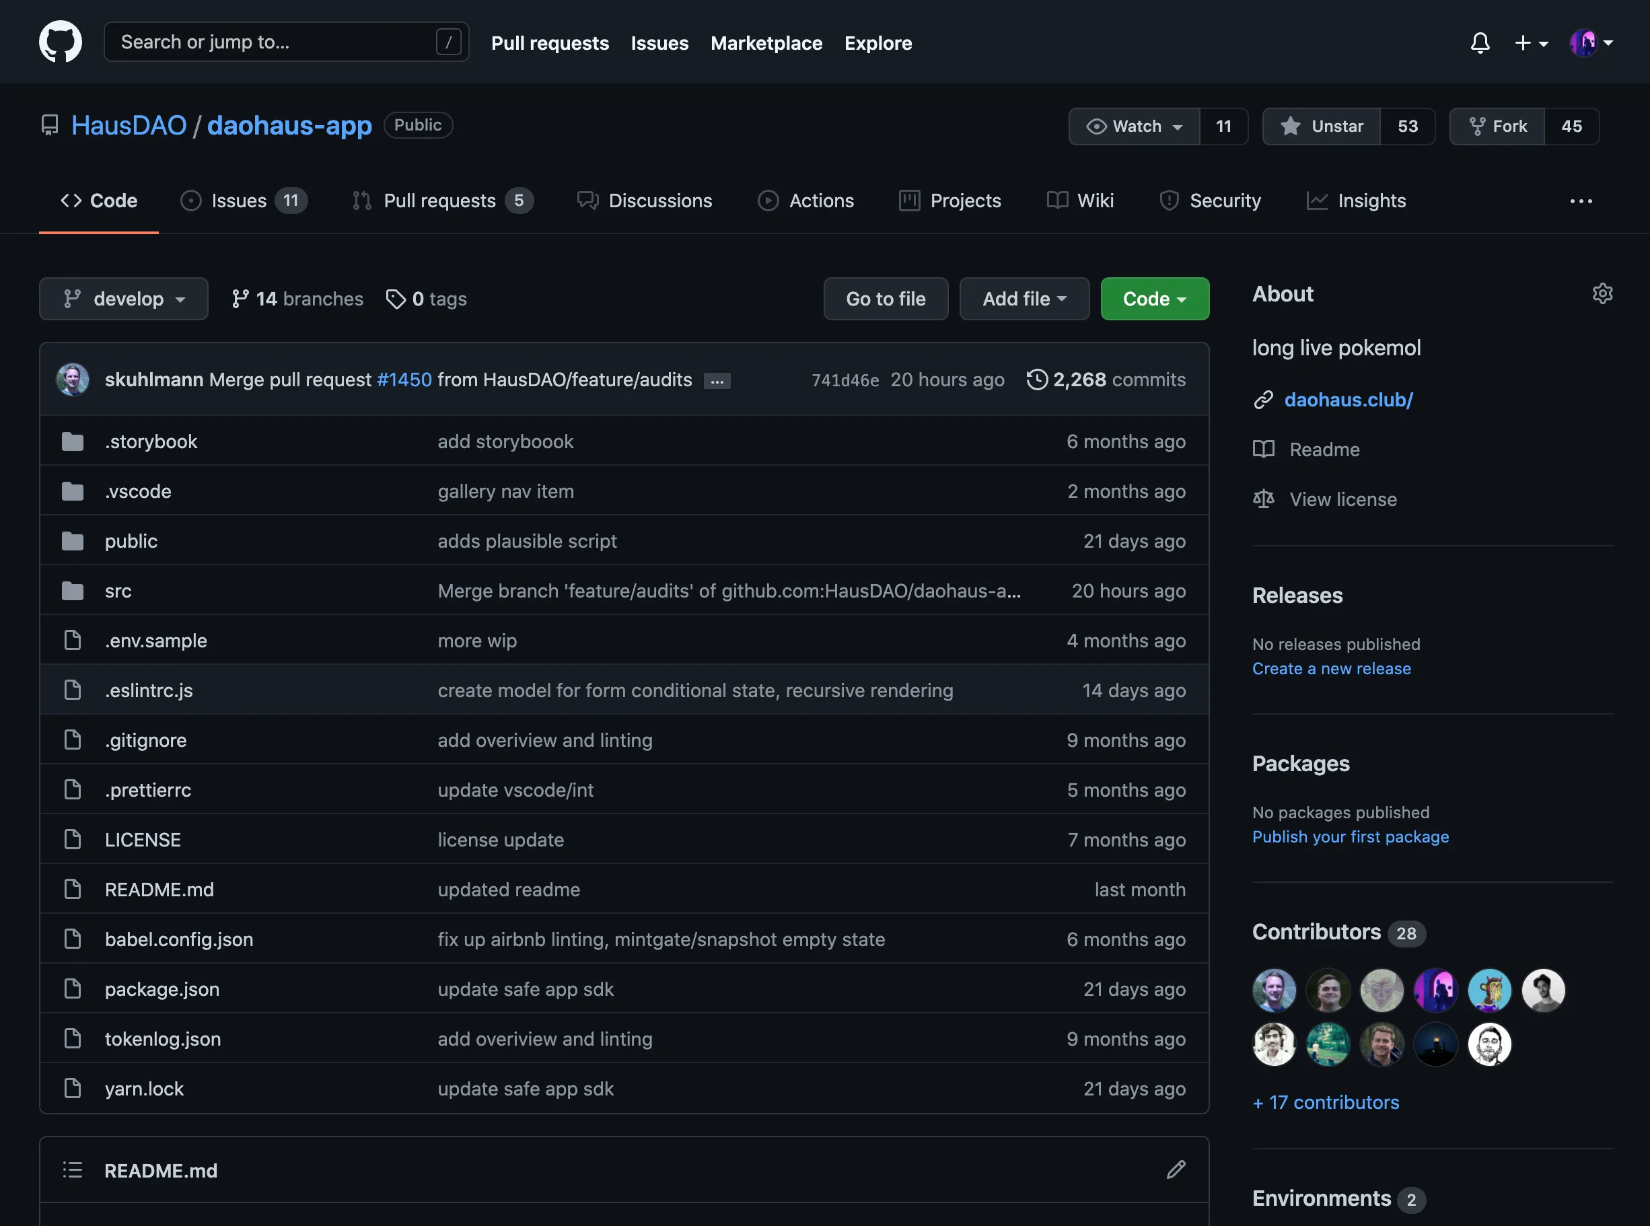
Task: Click Create a new release
Action: click(x=1331, y=668)
